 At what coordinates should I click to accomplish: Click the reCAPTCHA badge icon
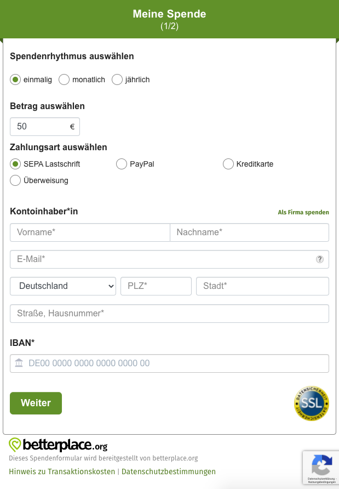pos(321,465)
